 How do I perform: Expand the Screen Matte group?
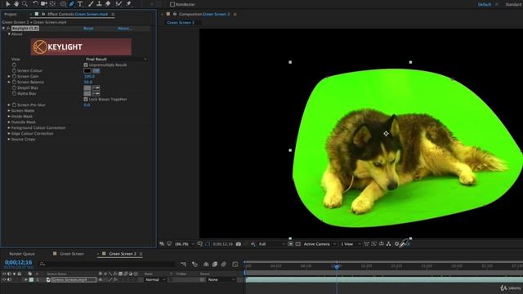9,111
